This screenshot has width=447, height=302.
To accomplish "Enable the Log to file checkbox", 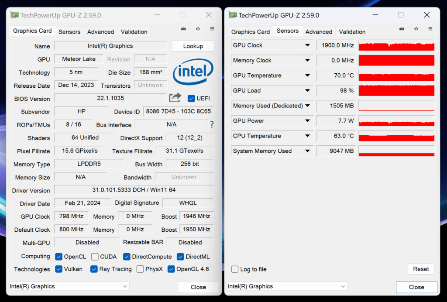I will pos(235,269).
